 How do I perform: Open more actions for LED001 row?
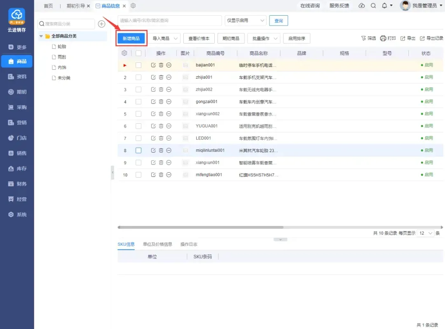(169, 138)
